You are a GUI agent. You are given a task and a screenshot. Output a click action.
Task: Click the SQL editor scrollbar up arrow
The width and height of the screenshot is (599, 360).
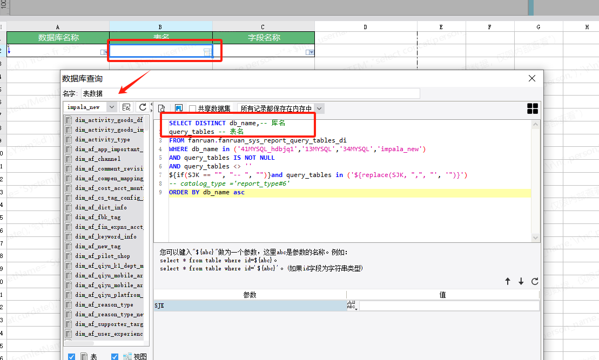point(535,125)
